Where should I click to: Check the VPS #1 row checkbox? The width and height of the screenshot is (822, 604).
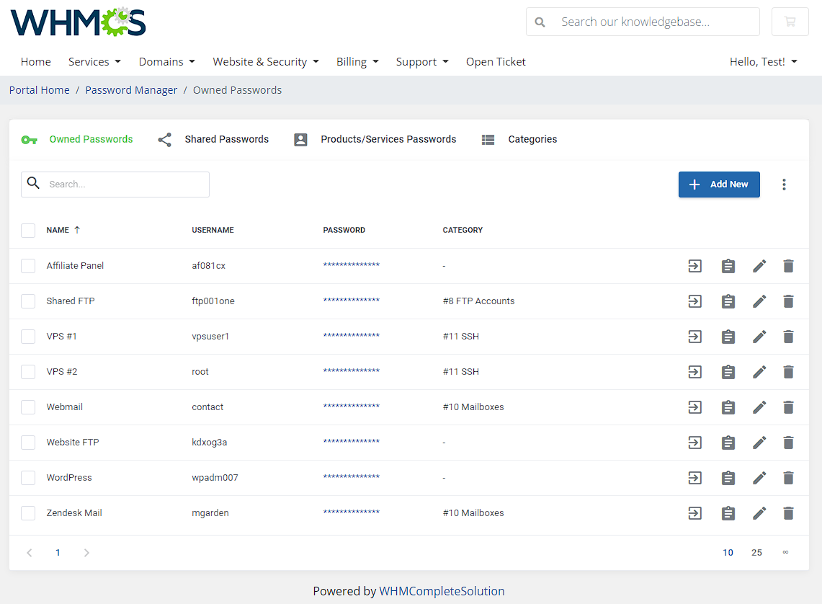point(28,337)
